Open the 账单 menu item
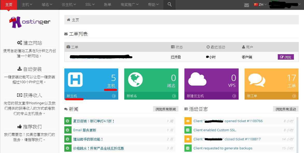The width and height of the screenshot is (304, 153). pyautogui.click(x=108, y=4)
